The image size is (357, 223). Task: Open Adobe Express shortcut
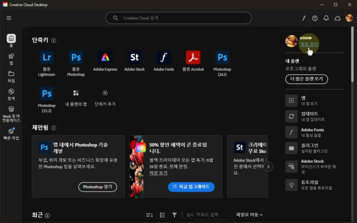pos(105,61)
